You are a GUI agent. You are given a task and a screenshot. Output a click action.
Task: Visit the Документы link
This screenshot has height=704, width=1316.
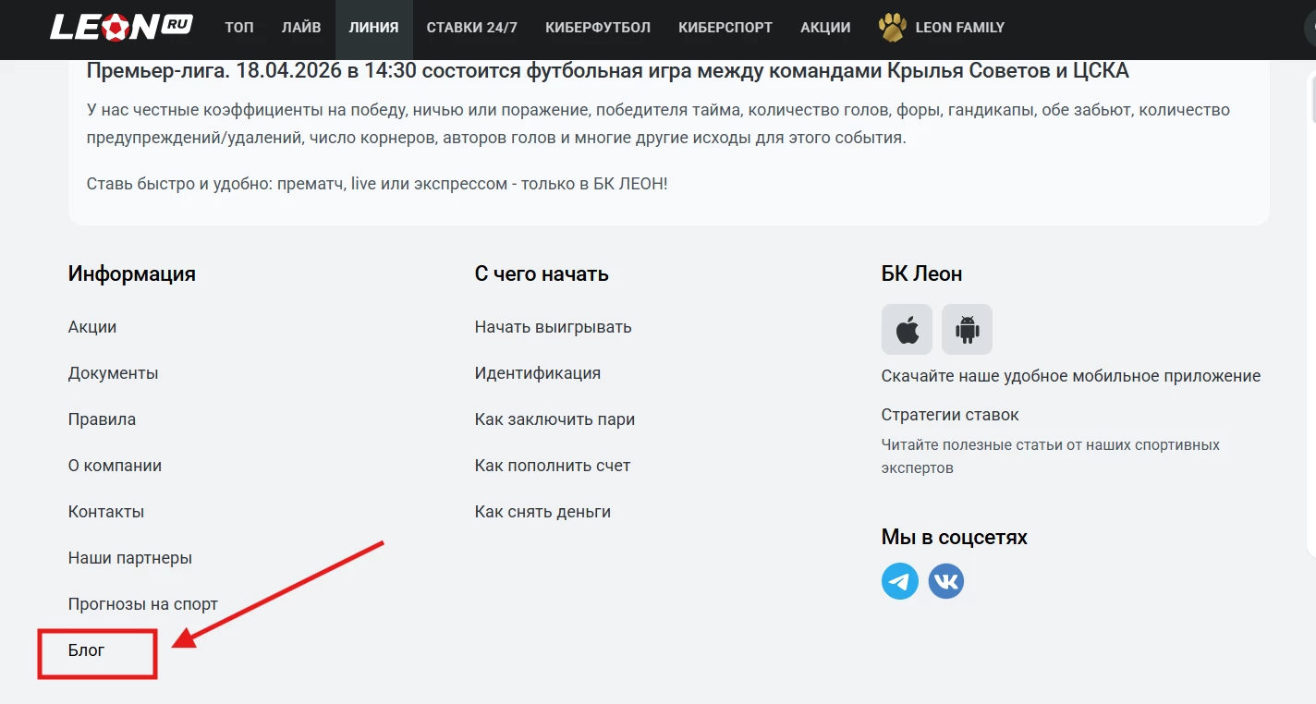pos(113,373)
